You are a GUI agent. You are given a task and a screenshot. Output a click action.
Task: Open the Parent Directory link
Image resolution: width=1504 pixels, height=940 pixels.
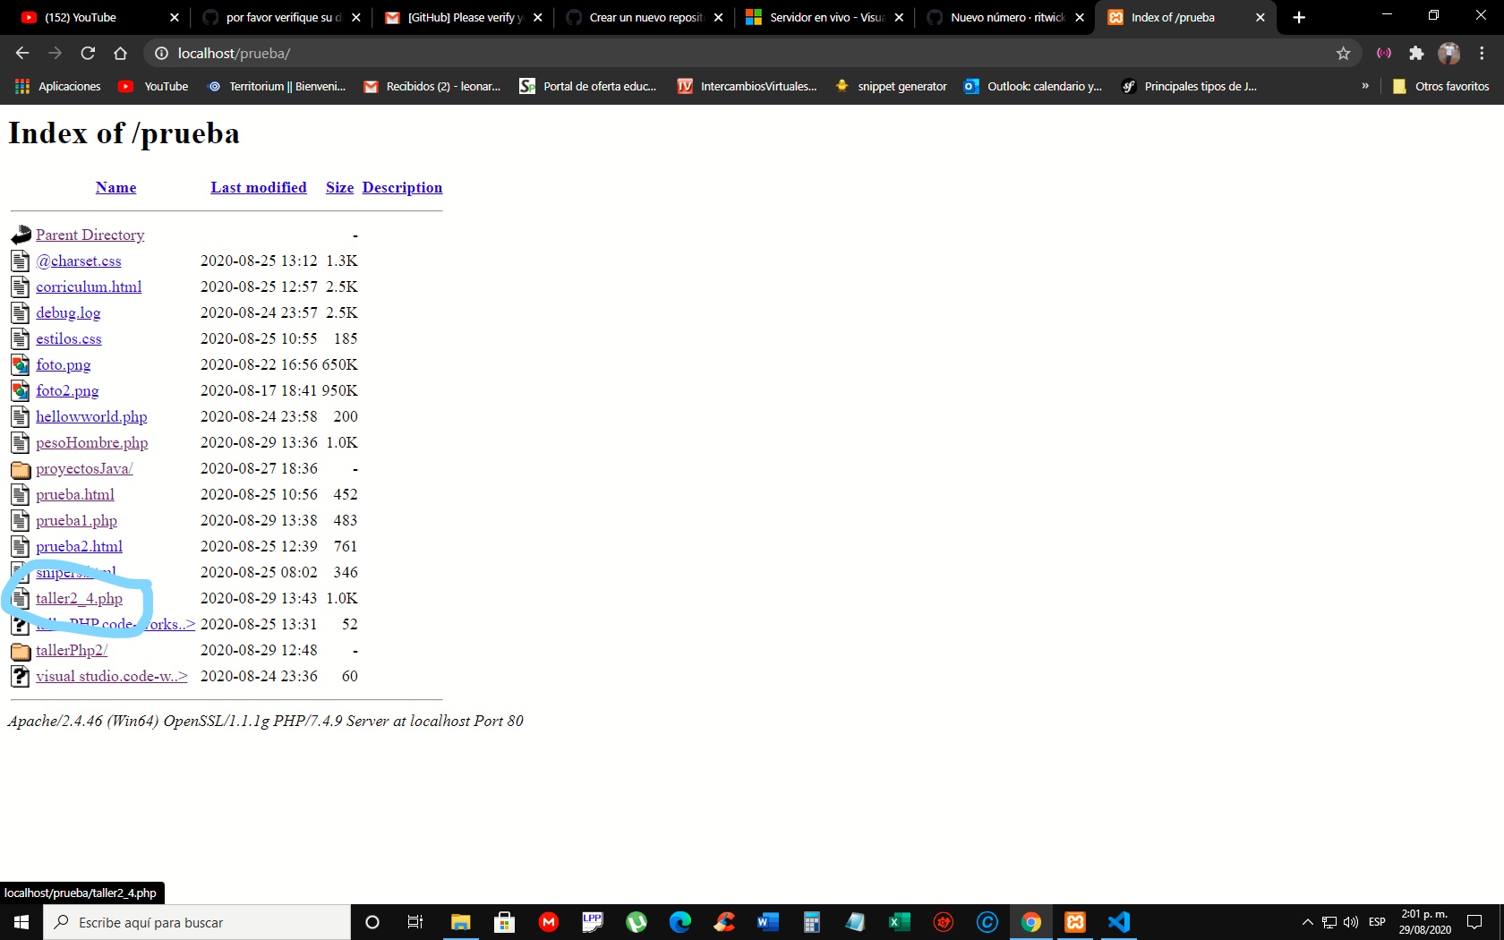pyautogui.click(x=90, y=235)
